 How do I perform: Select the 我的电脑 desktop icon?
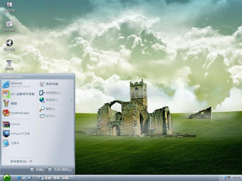[9, 25]
